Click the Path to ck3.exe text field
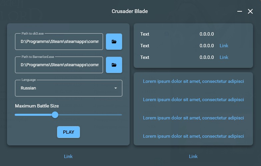261x166 pixels. (x=59, y=42)
